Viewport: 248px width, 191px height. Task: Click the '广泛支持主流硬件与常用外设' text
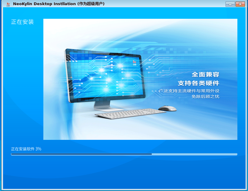coord(189,91)
